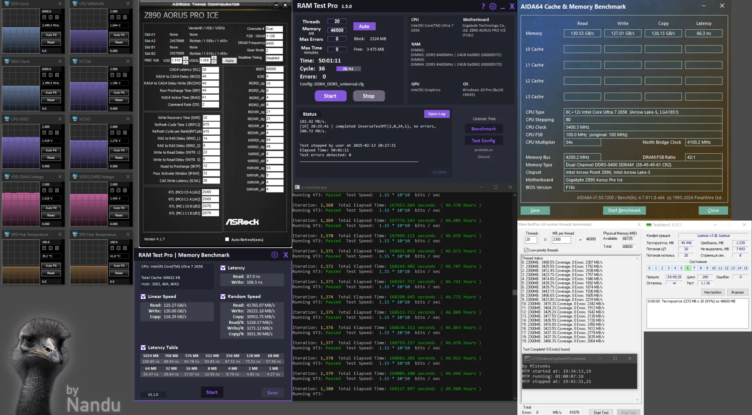
Task: Click the cmd.exe window icon
Action: point(527,358)
